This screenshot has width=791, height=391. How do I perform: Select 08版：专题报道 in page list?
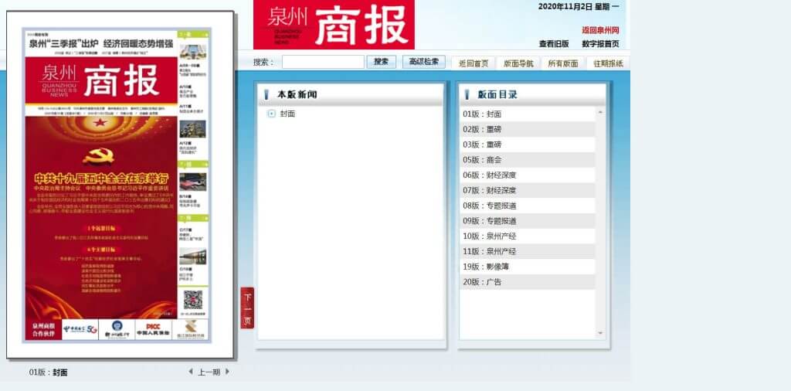[528, 206]
